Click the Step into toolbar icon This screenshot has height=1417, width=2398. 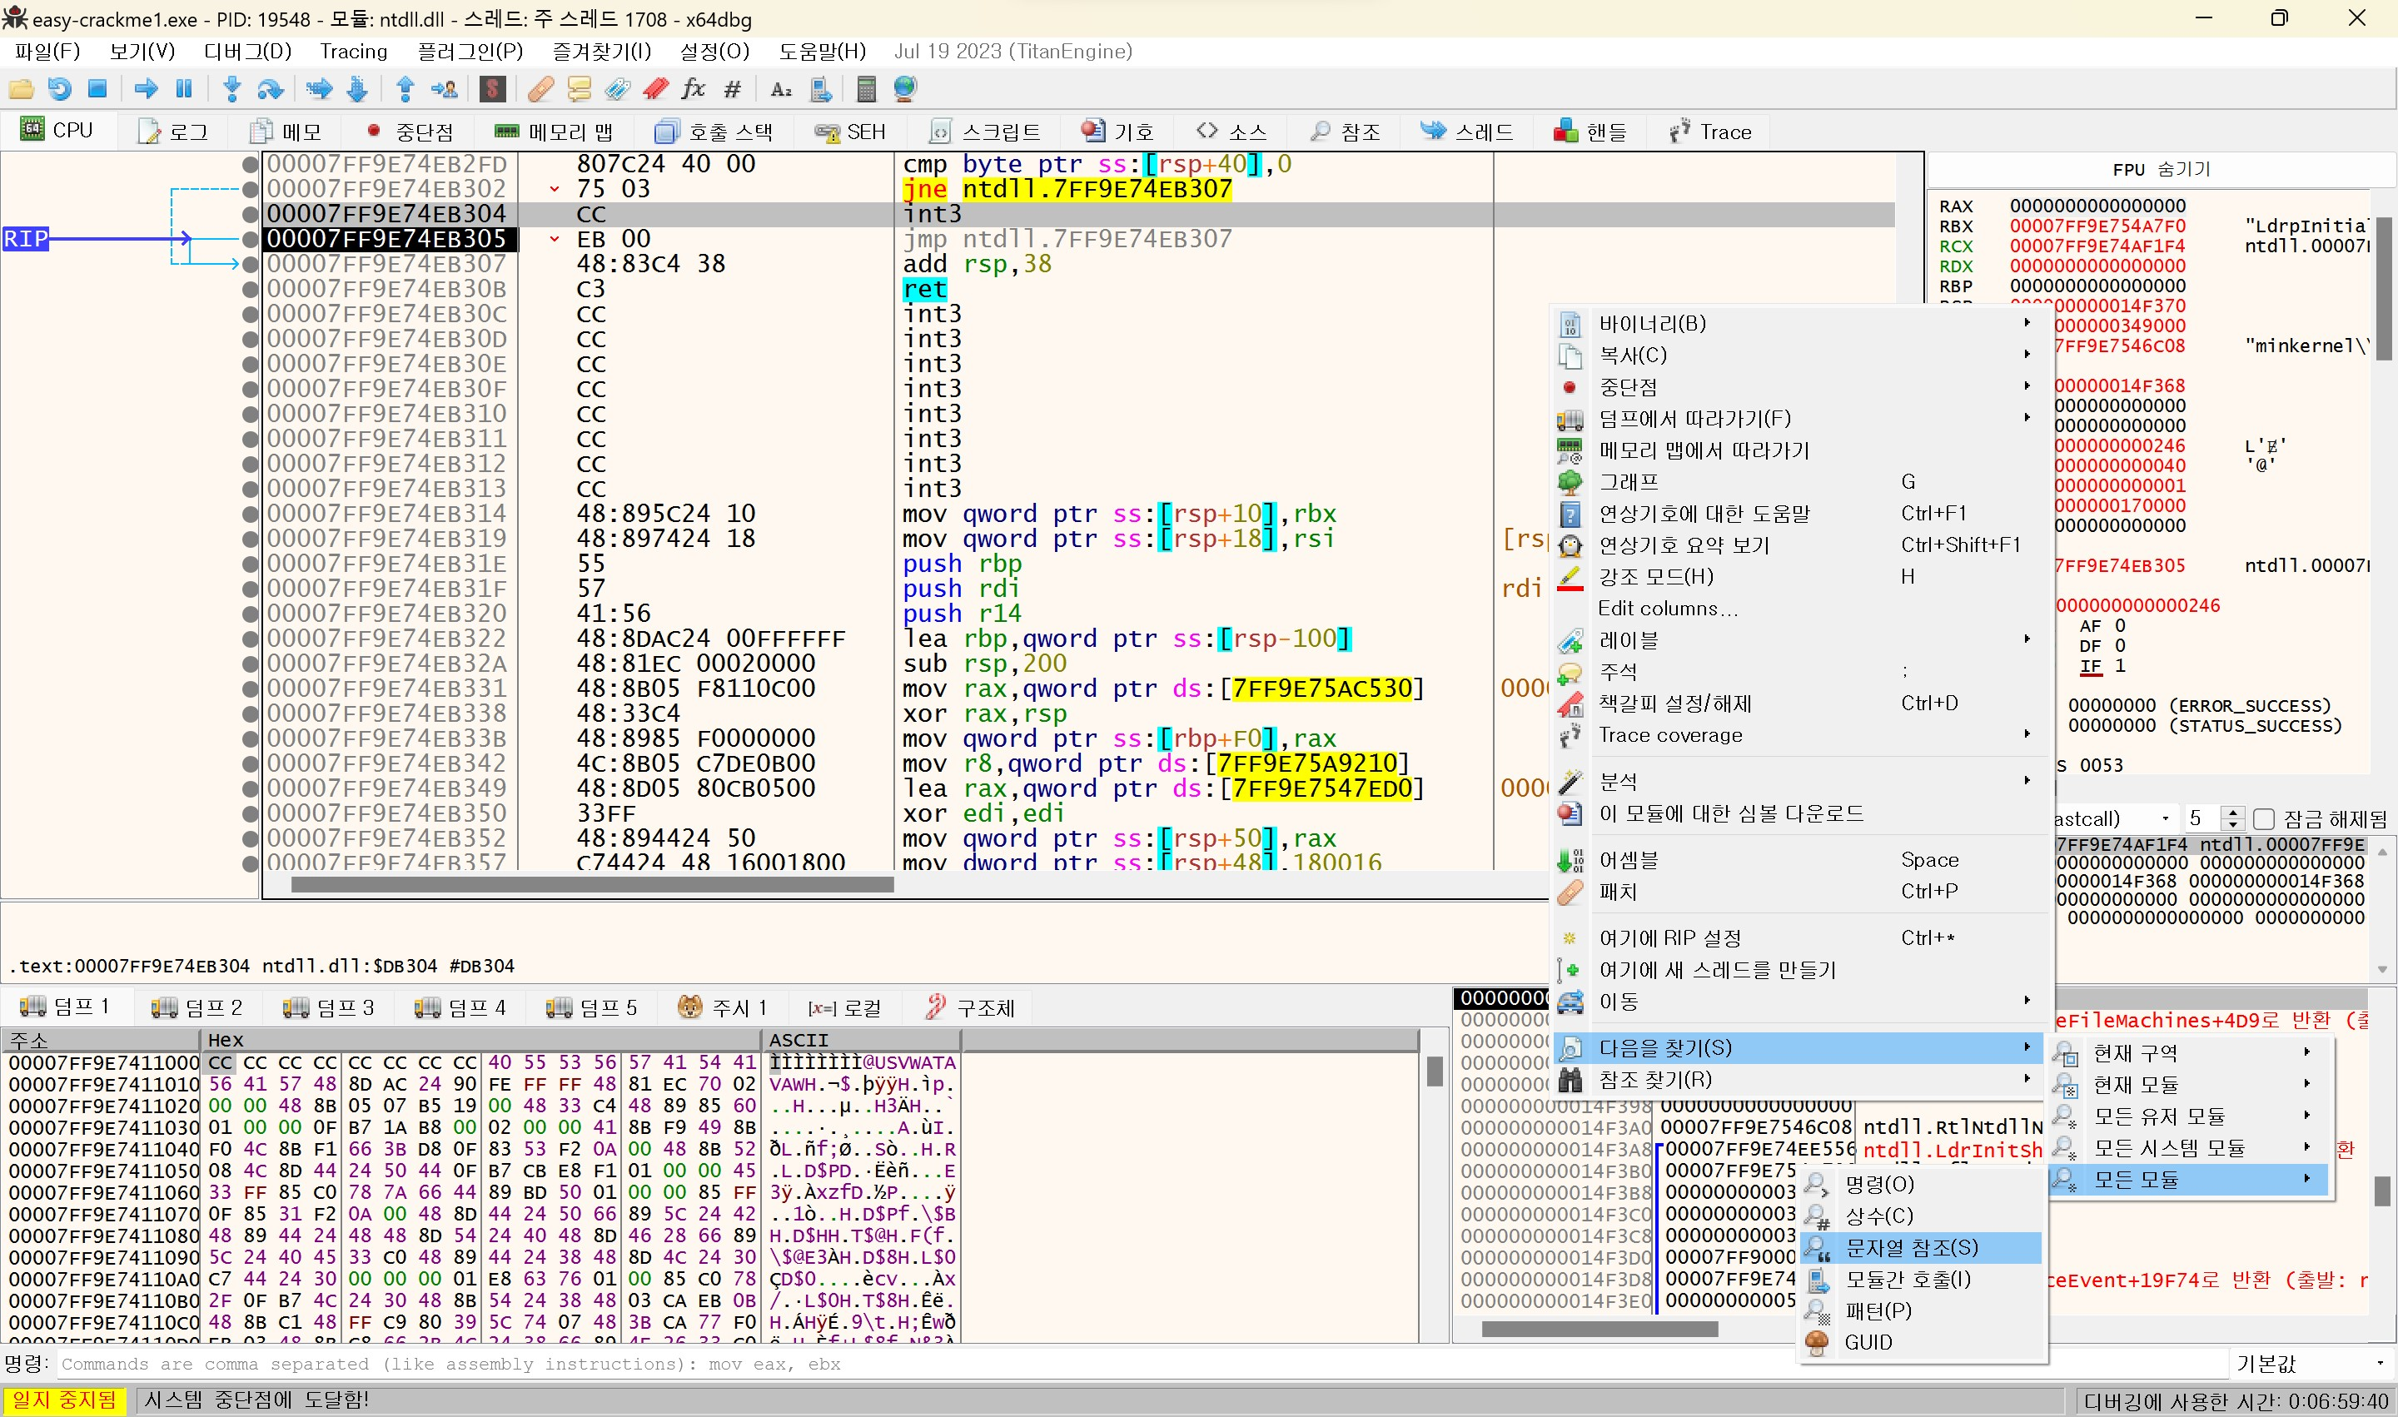231,90
